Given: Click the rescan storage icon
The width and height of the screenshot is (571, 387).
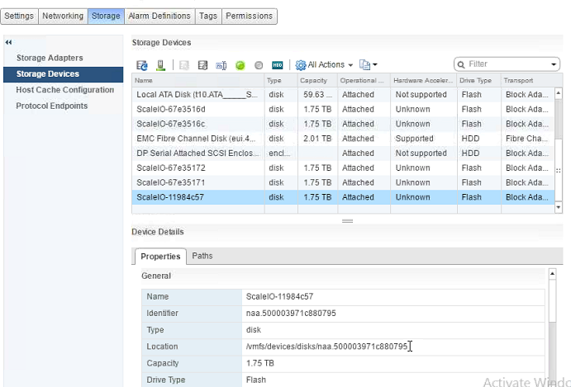Looking at the screenshot, I should tap(160, 64).
